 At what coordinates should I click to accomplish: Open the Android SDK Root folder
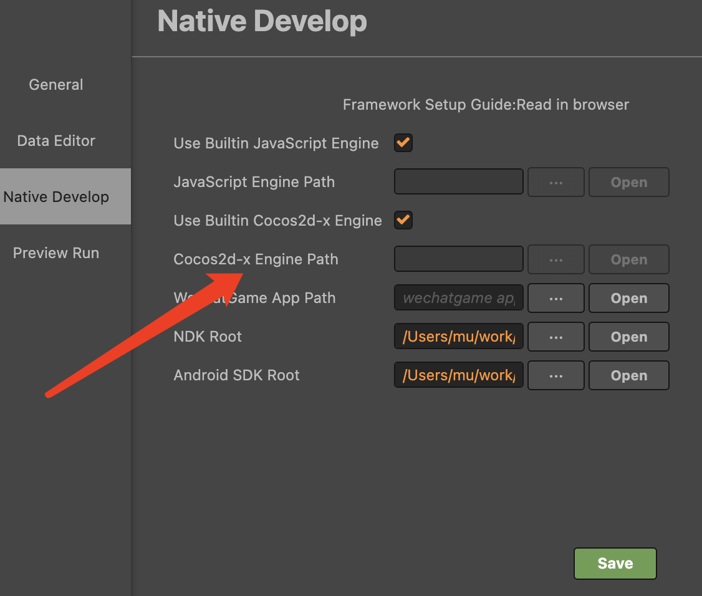coord(628,376)
